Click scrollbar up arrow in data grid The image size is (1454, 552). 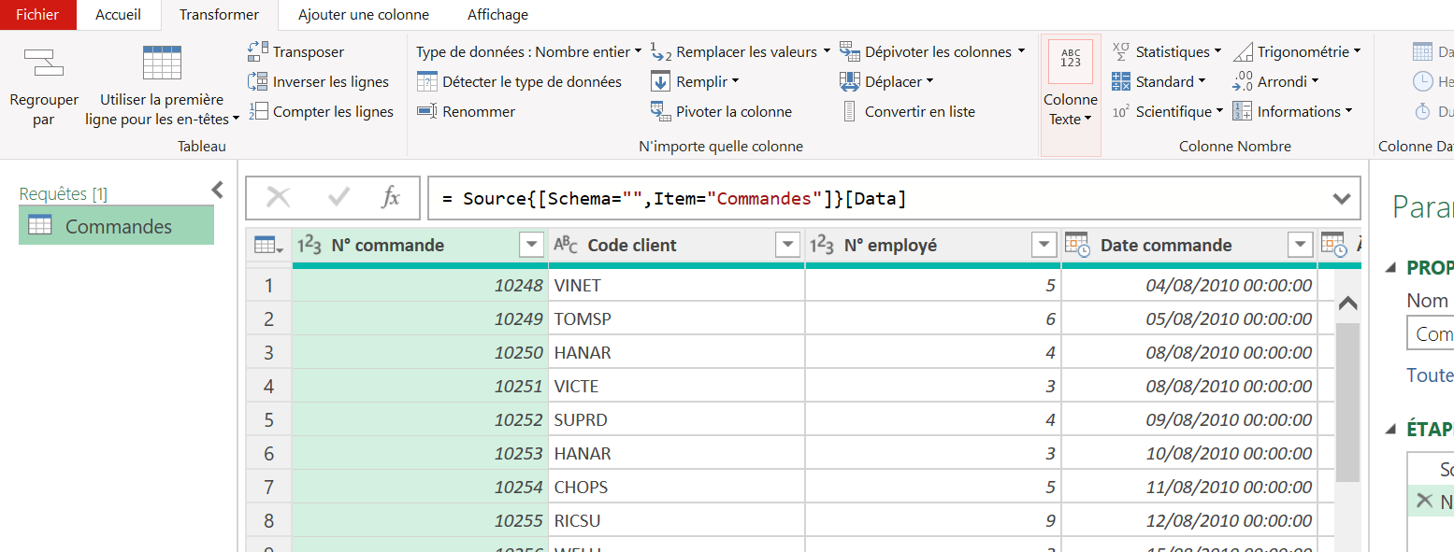[x=1347, y=303]
